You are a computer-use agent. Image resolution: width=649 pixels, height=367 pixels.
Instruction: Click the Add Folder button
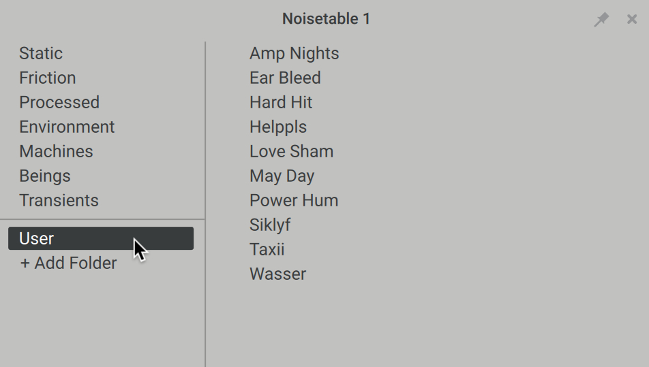[68, 263]
